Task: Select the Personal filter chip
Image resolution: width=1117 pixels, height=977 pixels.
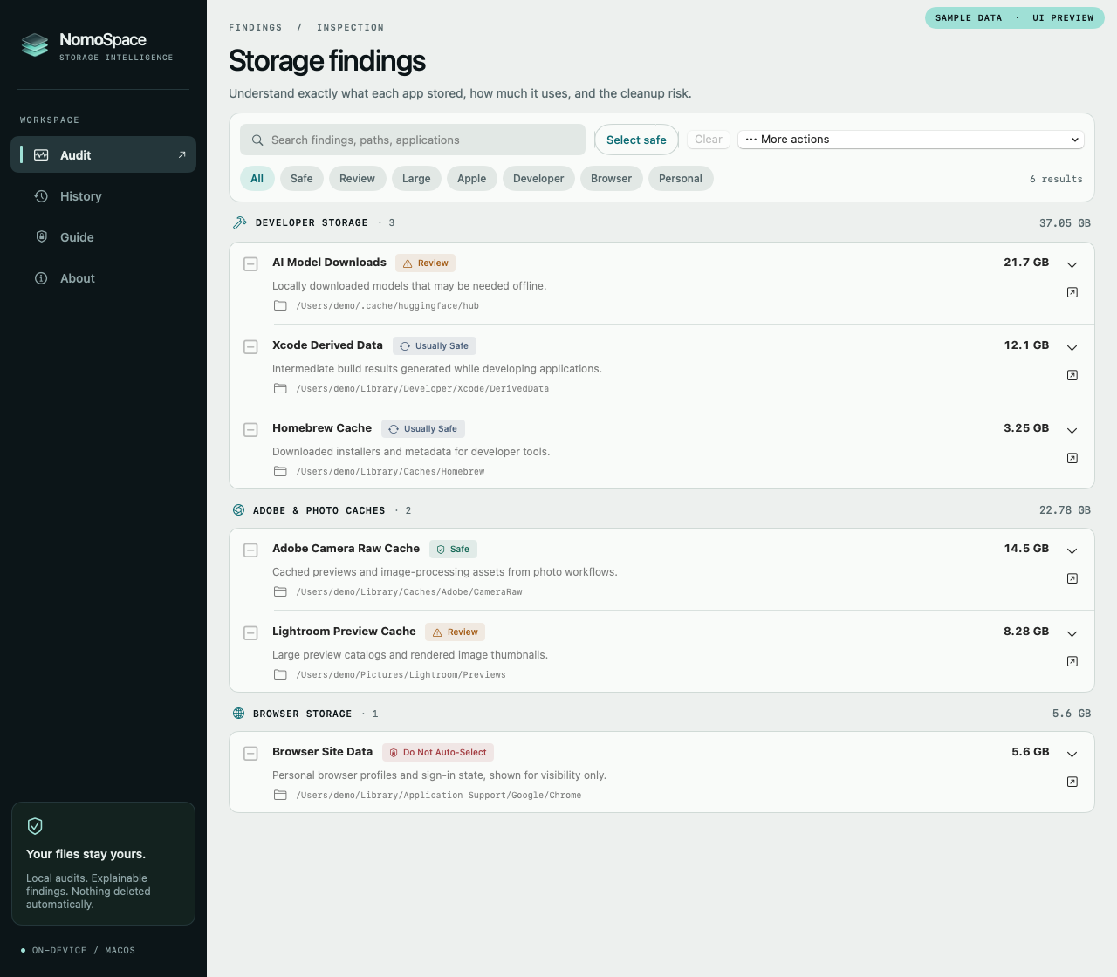Action: tap(681, 179)
